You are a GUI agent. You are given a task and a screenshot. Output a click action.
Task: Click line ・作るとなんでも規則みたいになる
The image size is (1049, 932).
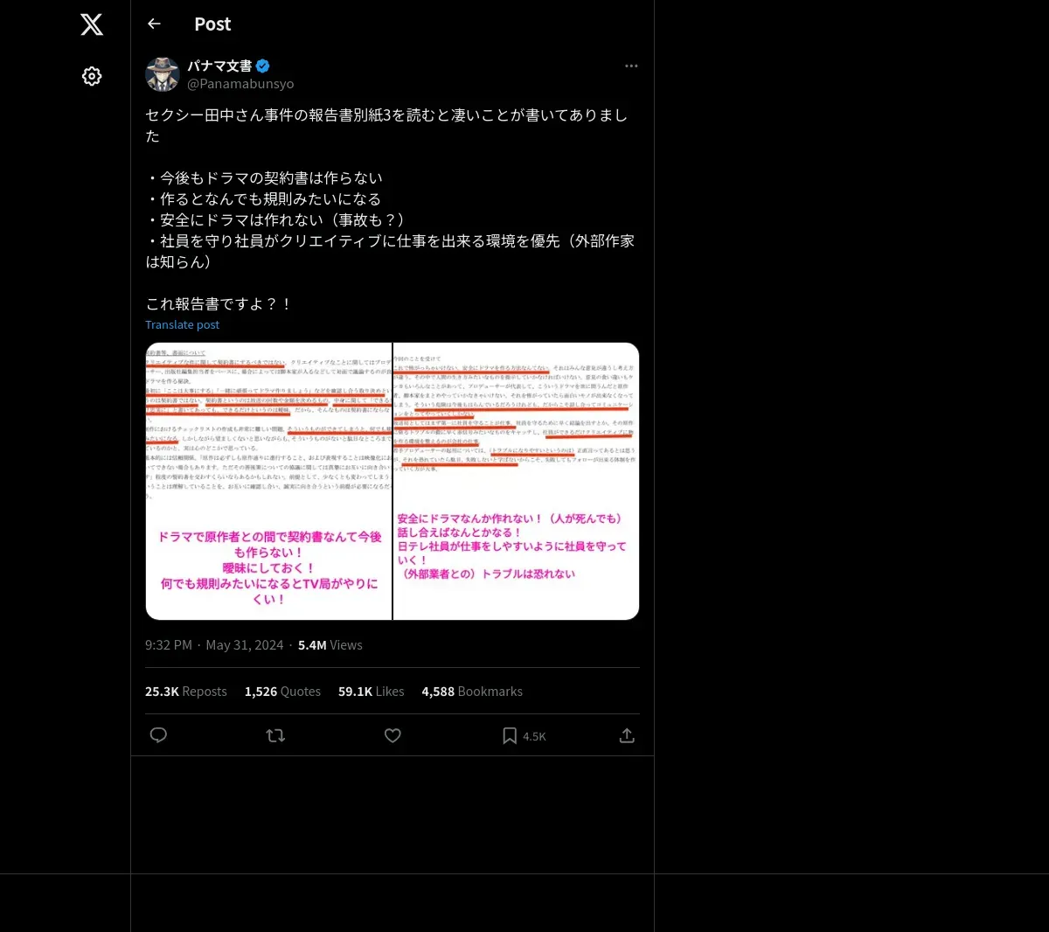click(x=263, y=198)
